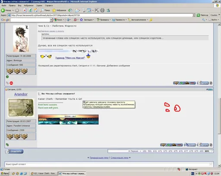Click the multi-quote icon in Arandor's post
221x176 pixels.
click(x=211, y=145)
